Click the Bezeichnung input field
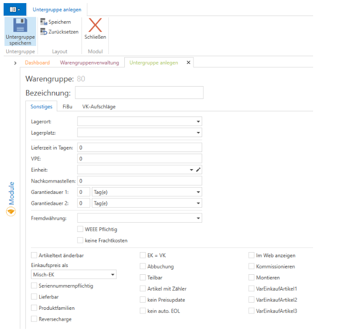The image size is (359, 332). 139,93
